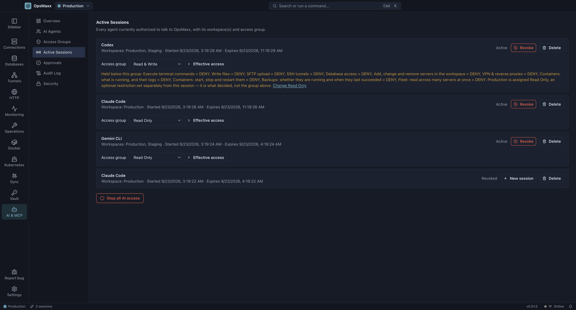Delete the Codex session
Viewport: 576px width, 310px height.
(551, 48)
